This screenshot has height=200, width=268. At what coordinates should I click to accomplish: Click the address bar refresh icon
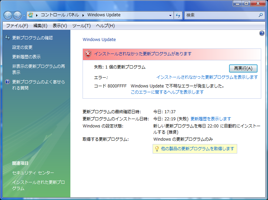178,15
